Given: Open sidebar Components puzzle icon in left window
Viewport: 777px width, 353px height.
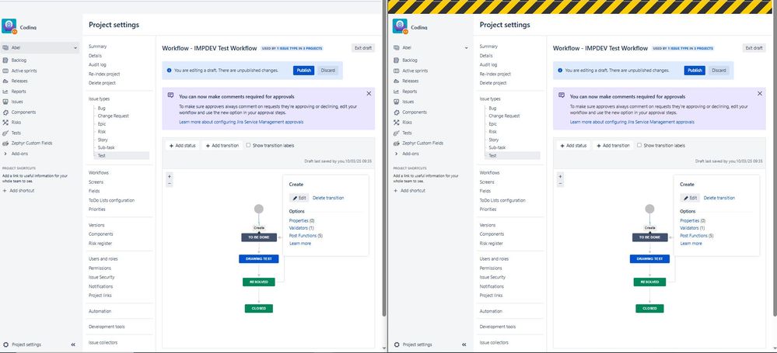Looking at the screenshot, I should point(5,112).
